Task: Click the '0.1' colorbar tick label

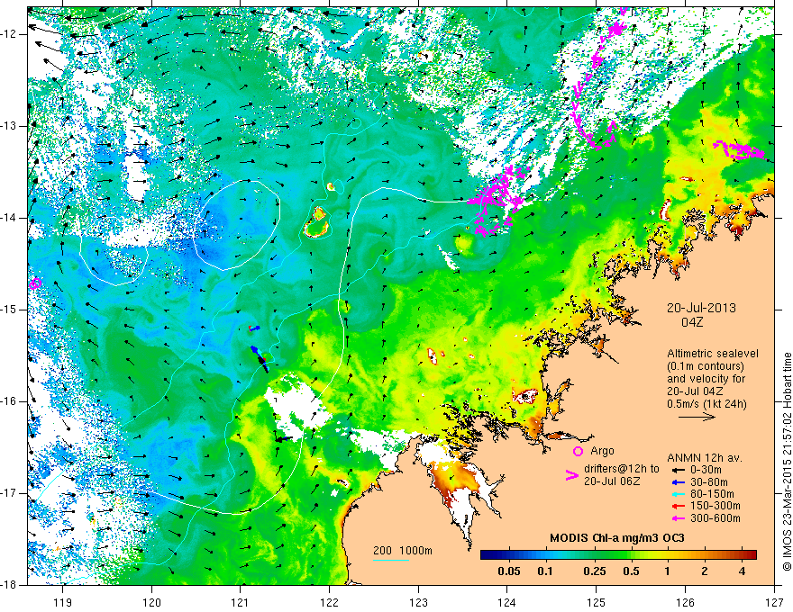Action: coord(545,571)
